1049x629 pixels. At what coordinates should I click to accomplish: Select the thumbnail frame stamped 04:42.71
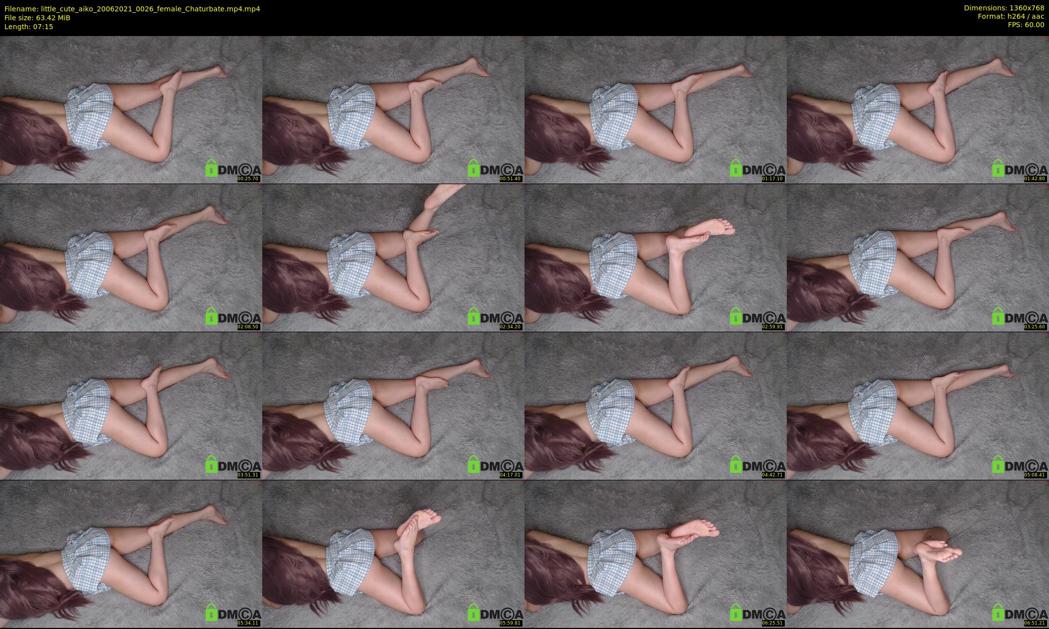(x=655, y=406)
